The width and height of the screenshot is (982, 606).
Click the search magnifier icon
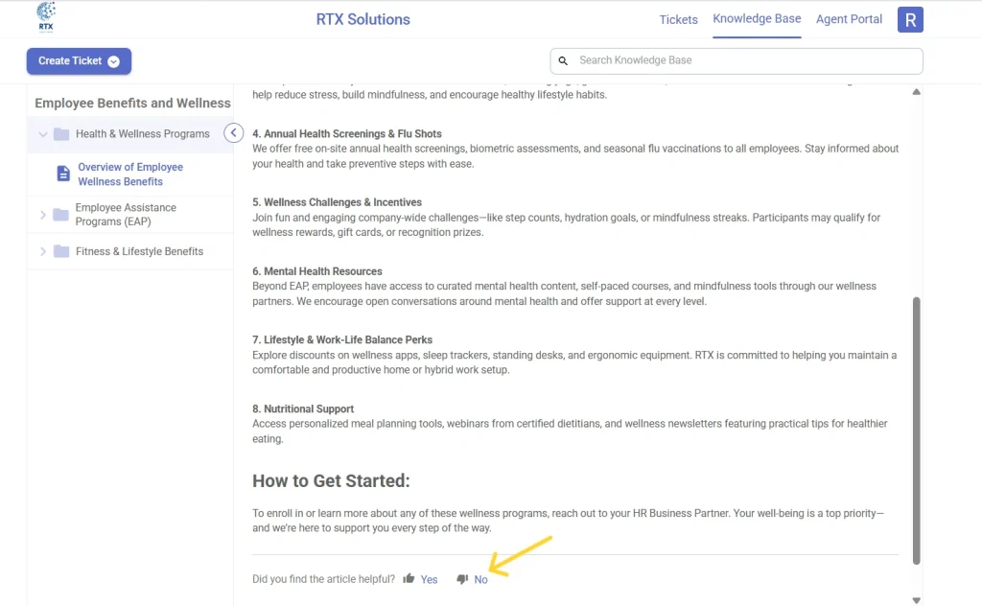tap(563, 60)
